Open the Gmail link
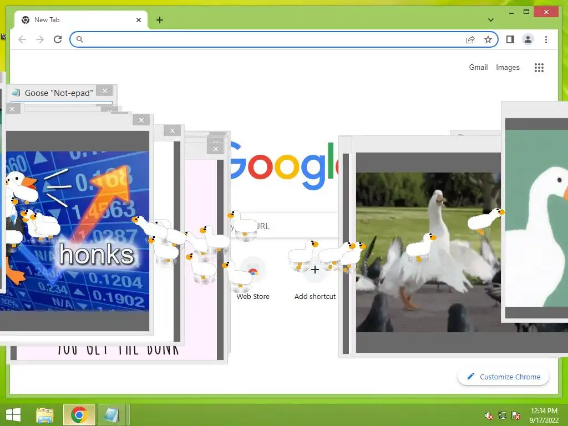The width and height of the screenshot is (568, 426). 478,67
